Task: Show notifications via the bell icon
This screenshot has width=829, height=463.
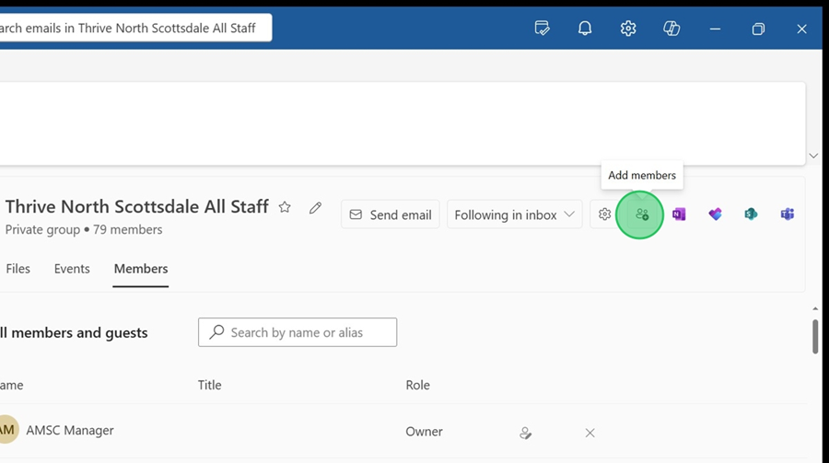Action: [585, 29]
